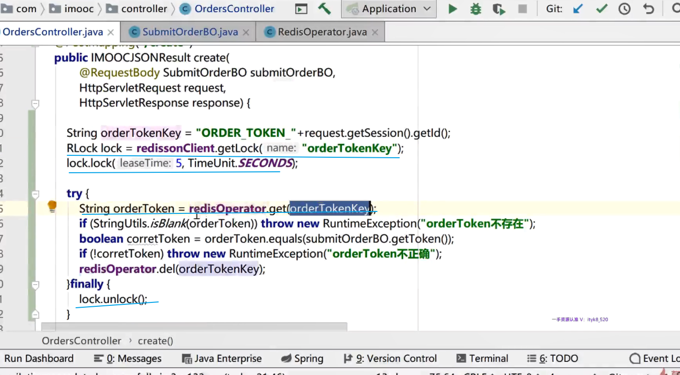Collapse the fold marker beside HttpServletResponse response line

(35, 104)
